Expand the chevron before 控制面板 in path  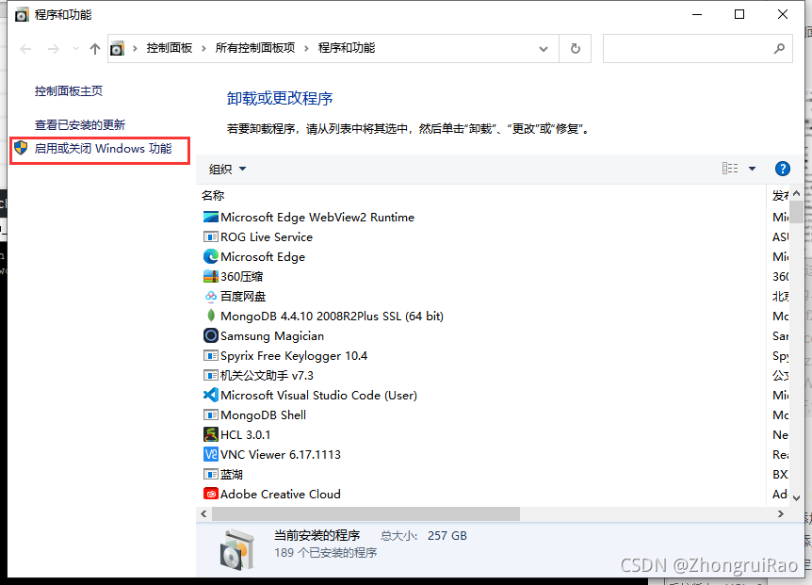coord(135,48)
